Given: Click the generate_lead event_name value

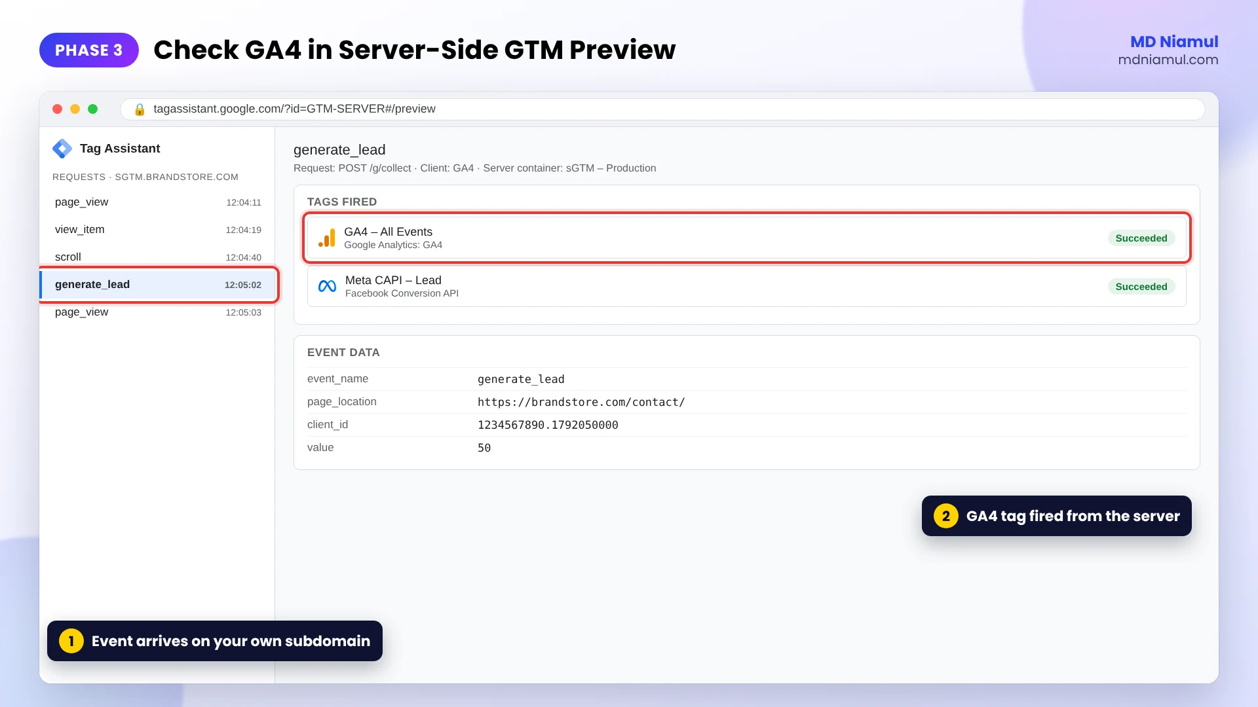Looking at the screenshot, I should pyautogui.click(x=521, y=380).
